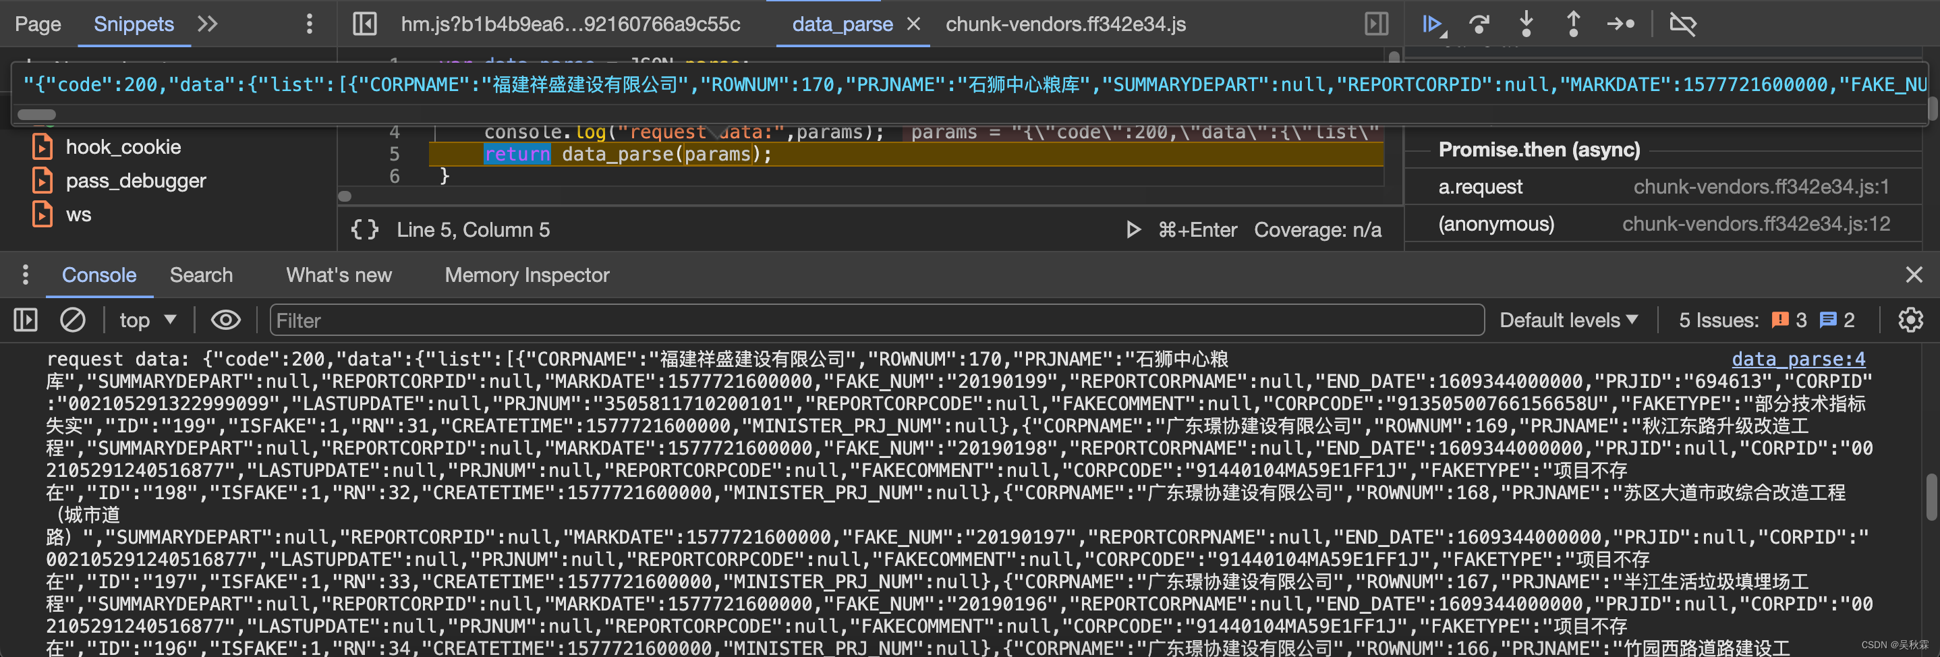This screenshot has width=1940, height=657.
Task: Open the navigator three-dot options menu
Action: (x=309, y=24)
